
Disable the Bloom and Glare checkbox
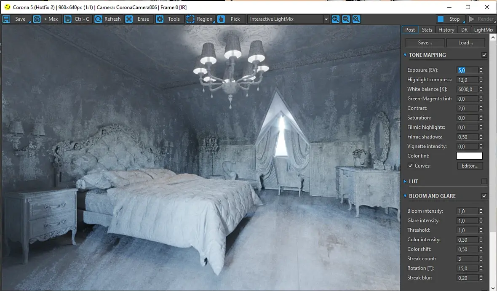484,196
